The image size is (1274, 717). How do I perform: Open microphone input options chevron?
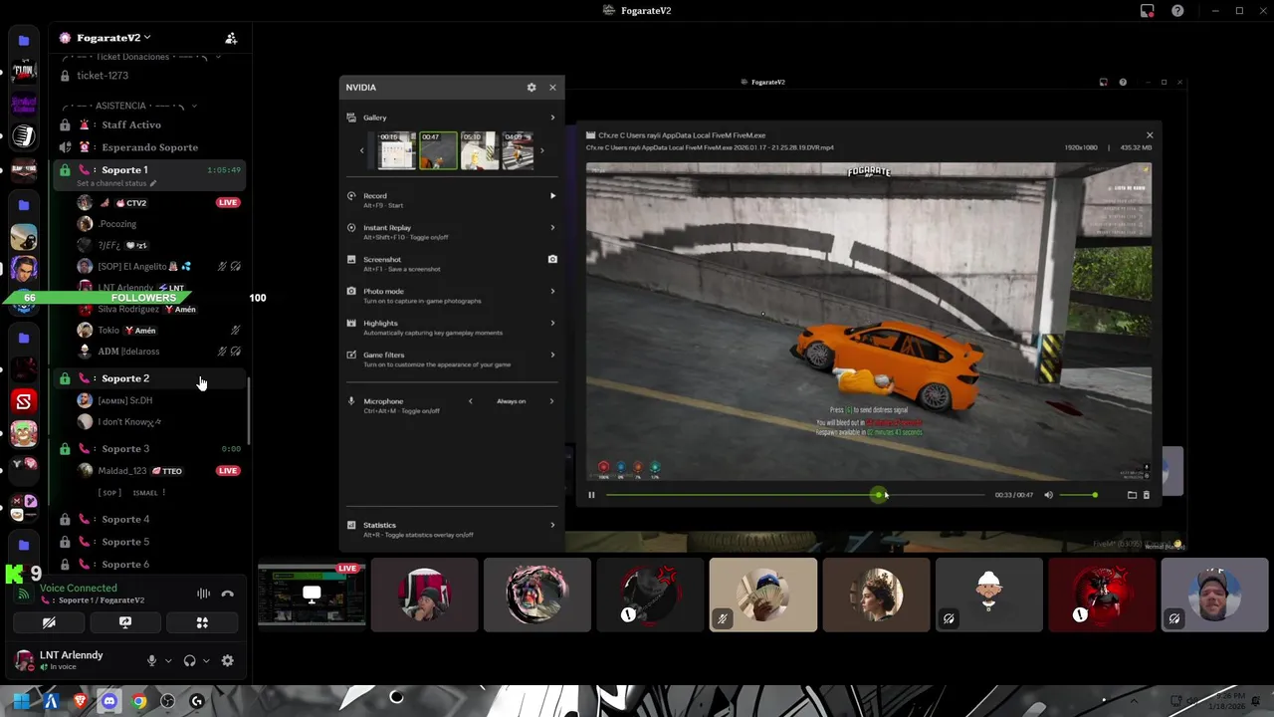coord(168,660)
